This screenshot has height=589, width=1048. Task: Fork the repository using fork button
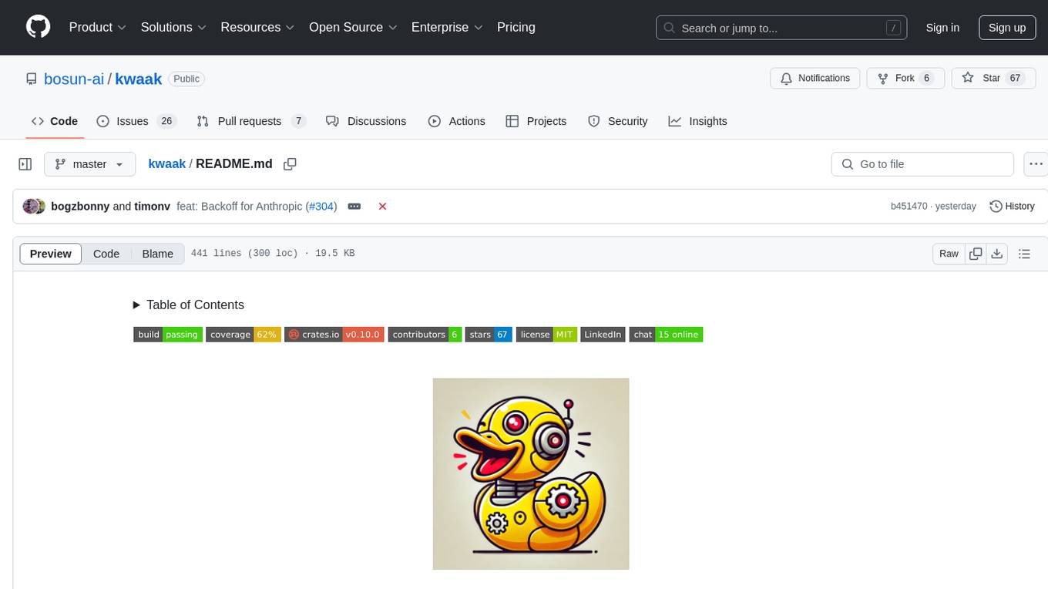(x=905, y=79)
